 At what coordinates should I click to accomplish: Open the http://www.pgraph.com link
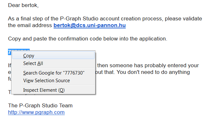(x=36, y=112)
